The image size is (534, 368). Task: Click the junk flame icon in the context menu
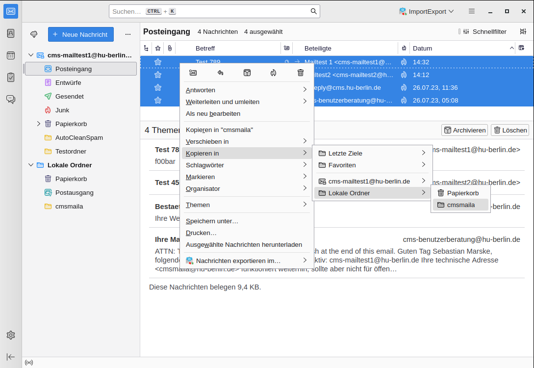coord(274,73)
